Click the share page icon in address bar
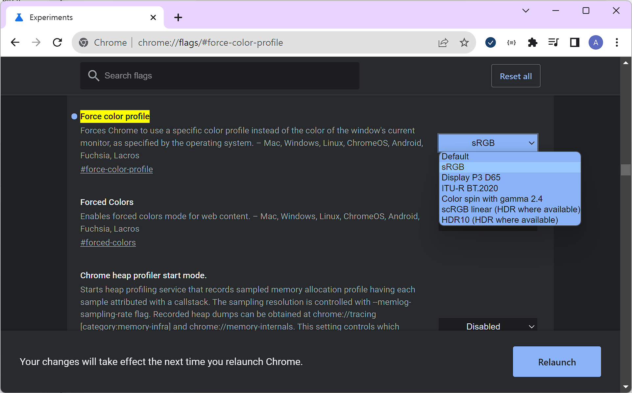 click(x=443, y=42)
